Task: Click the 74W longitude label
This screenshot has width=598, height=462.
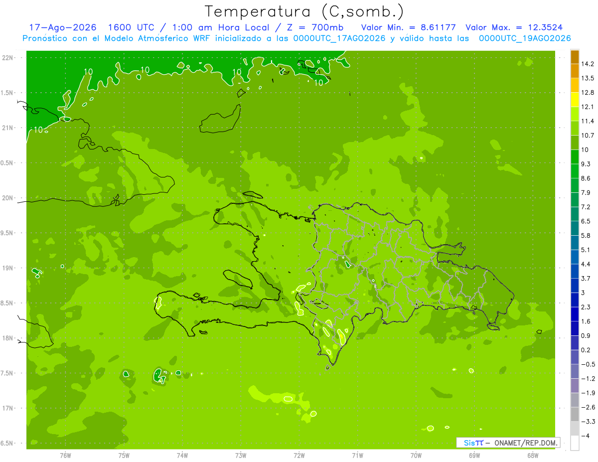Action: (x=182, y=456)
